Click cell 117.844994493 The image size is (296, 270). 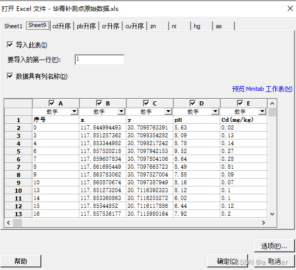[x=102, y=128]
